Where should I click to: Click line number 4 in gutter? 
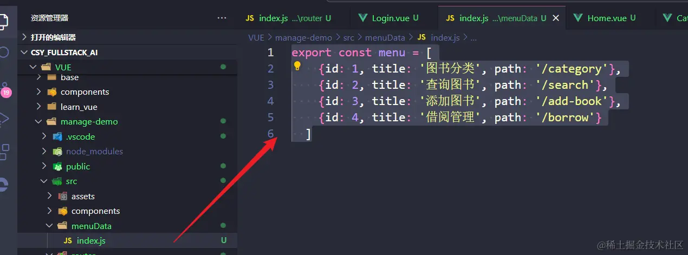271,101
